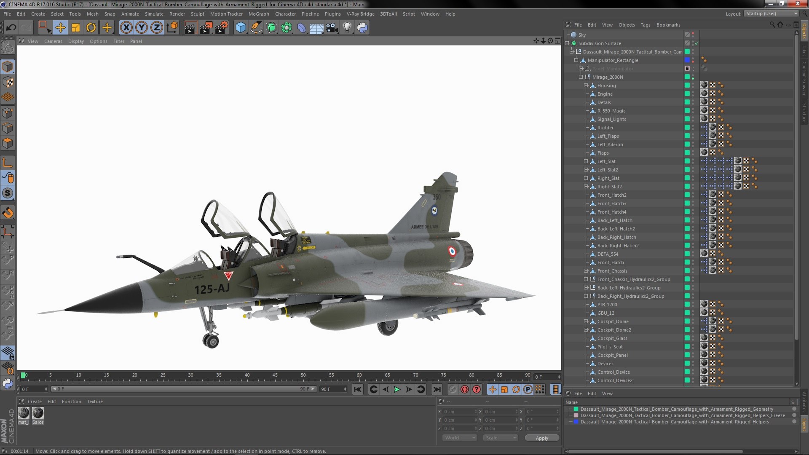Open the MoGraph menu
The height and width of the screenshot is (455, 809).
coord(259,14)
